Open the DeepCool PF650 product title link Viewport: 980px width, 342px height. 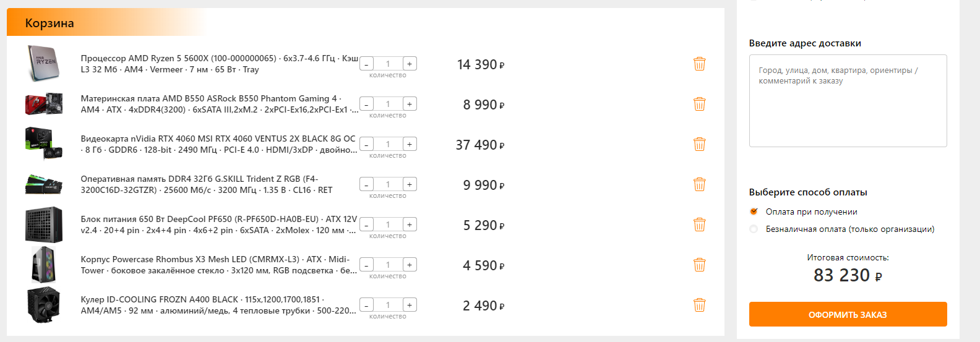click(219, 224)
